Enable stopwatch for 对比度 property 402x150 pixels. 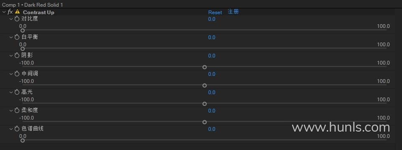(17, 19)
